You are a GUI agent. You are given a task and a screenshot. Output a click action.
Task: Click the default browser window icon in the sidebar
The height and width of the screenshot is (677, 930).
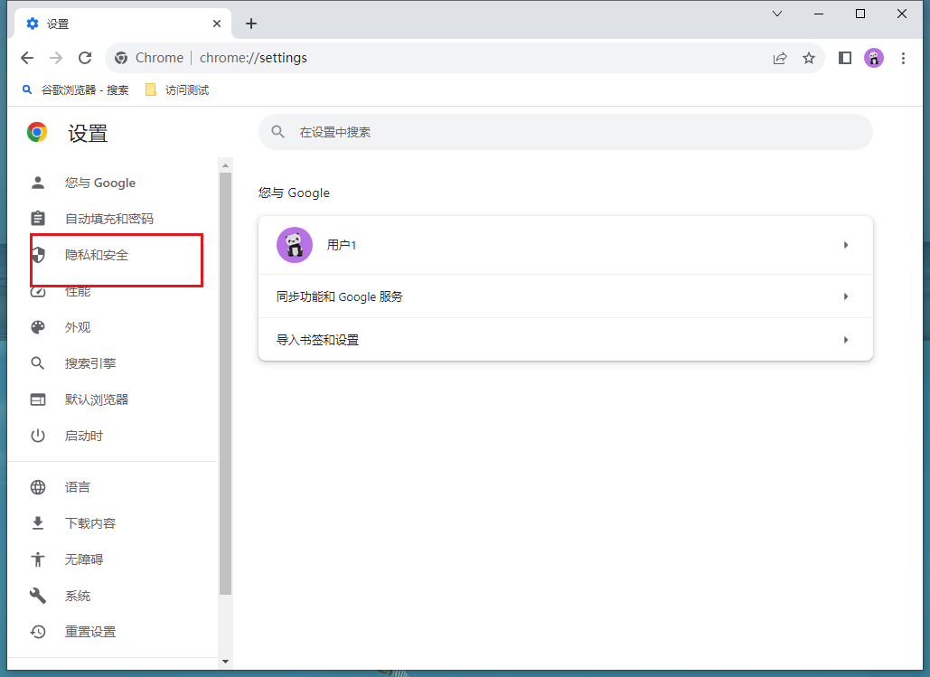tap(38, 400)
